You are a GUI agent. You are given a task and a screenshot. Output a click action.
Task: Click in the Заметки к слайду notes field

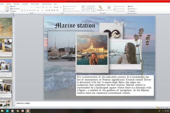coord(93,104)
